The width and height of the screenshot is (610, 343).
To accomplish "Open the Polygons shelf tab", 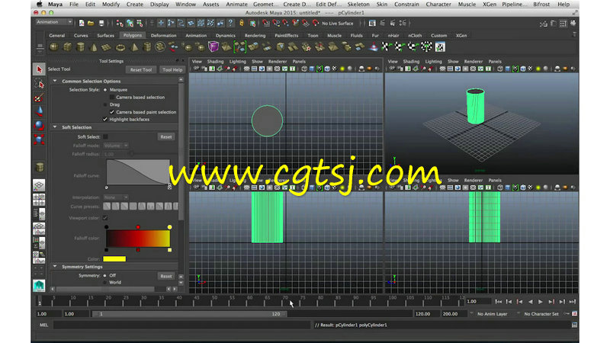I will (133, 35).
